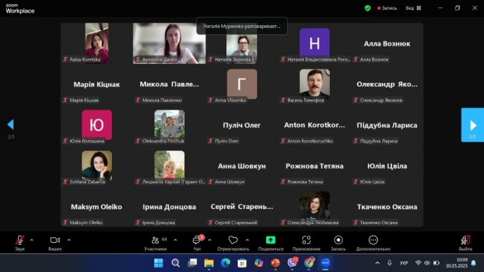Select Антоніна Данко's video tile
Image resolution: width=484 pixels, height=272 pixels.
coord(169,43)
